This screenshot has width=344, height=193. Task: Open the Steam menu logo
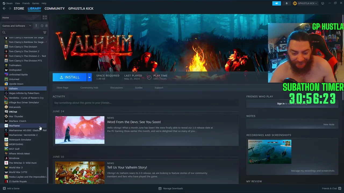4,3
